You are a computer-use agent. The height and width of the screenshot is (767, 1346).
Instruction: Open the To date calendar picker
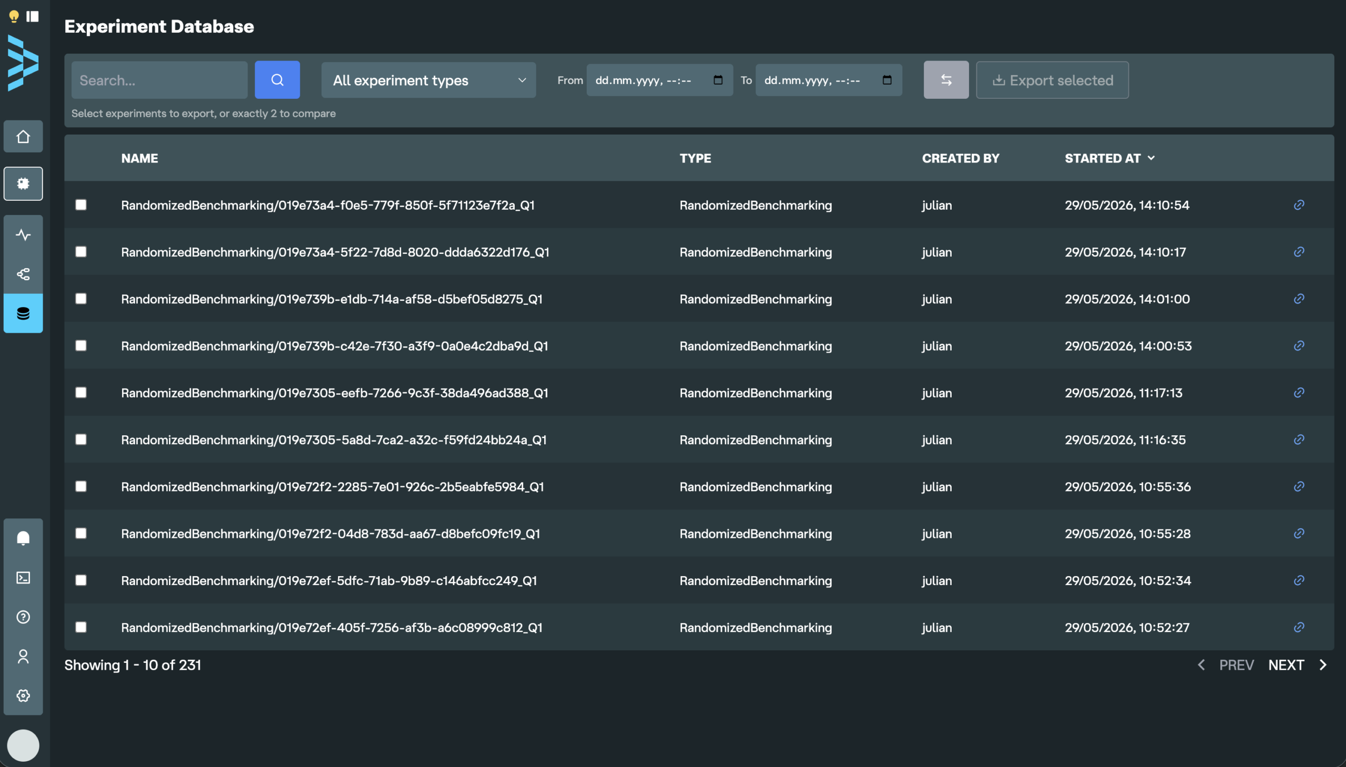[887, 80]
